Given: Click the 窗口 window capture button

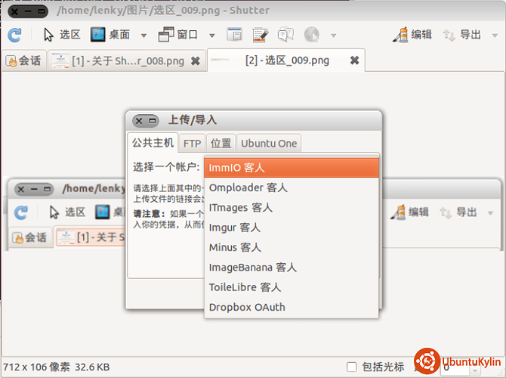Looking at the screenshot, I should click(177, 35).
